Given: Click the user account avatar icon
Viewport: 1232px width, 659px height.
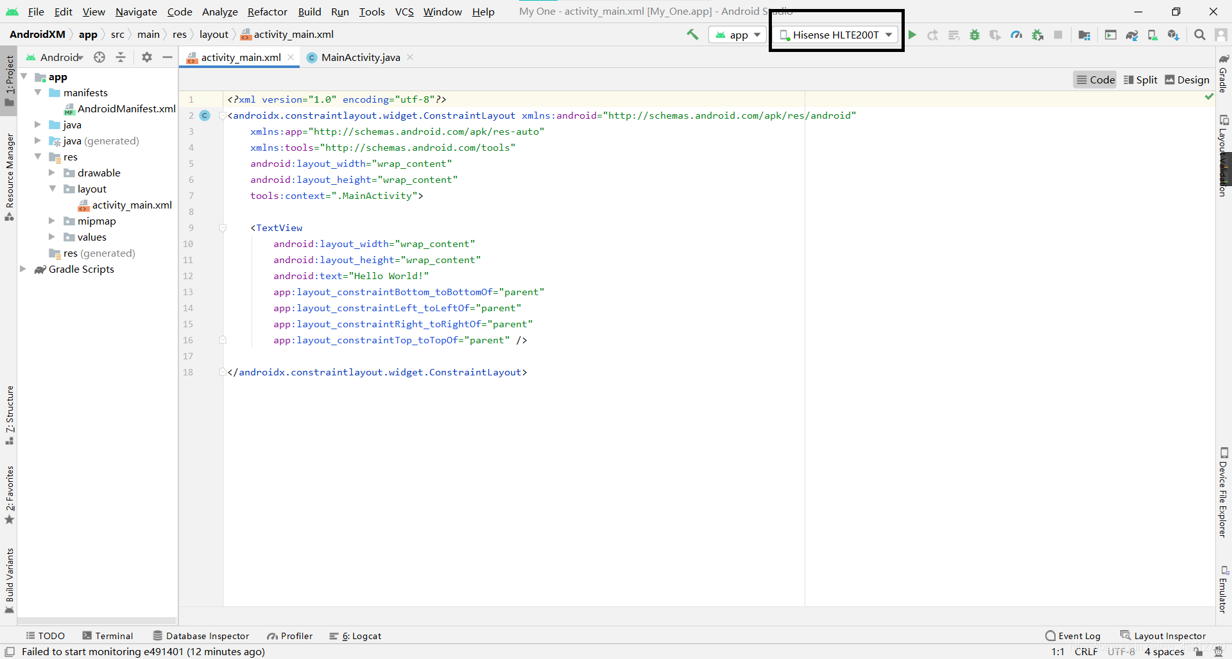Looking at the screenshot, I should click(1221, 35).
